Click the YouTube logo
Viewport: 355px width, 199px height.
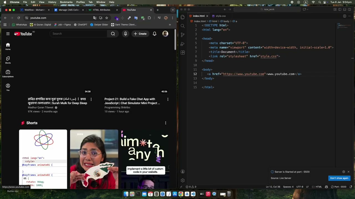[x=23, y=34]
